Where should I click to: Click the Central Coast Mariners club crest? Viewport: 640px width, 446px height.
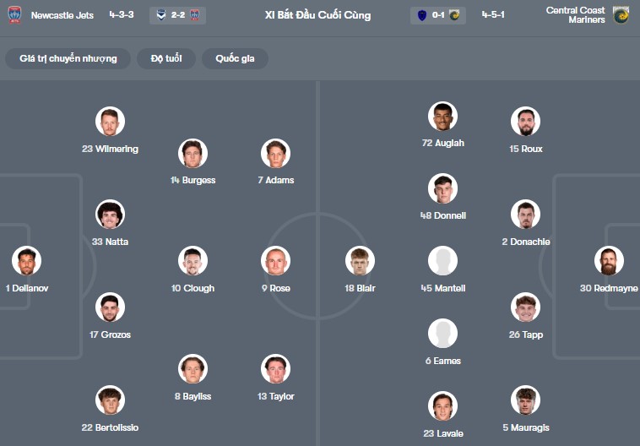621,15
